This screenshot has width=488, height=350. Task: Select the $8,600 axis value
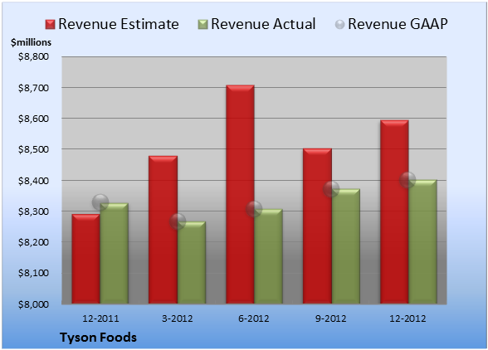pos(33,119)
